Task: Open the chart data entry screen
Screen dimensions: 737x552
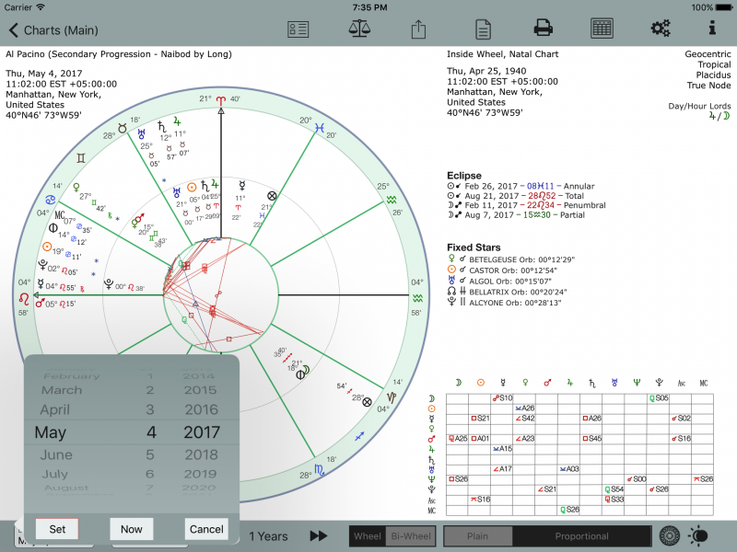Action: pos(298,28)
